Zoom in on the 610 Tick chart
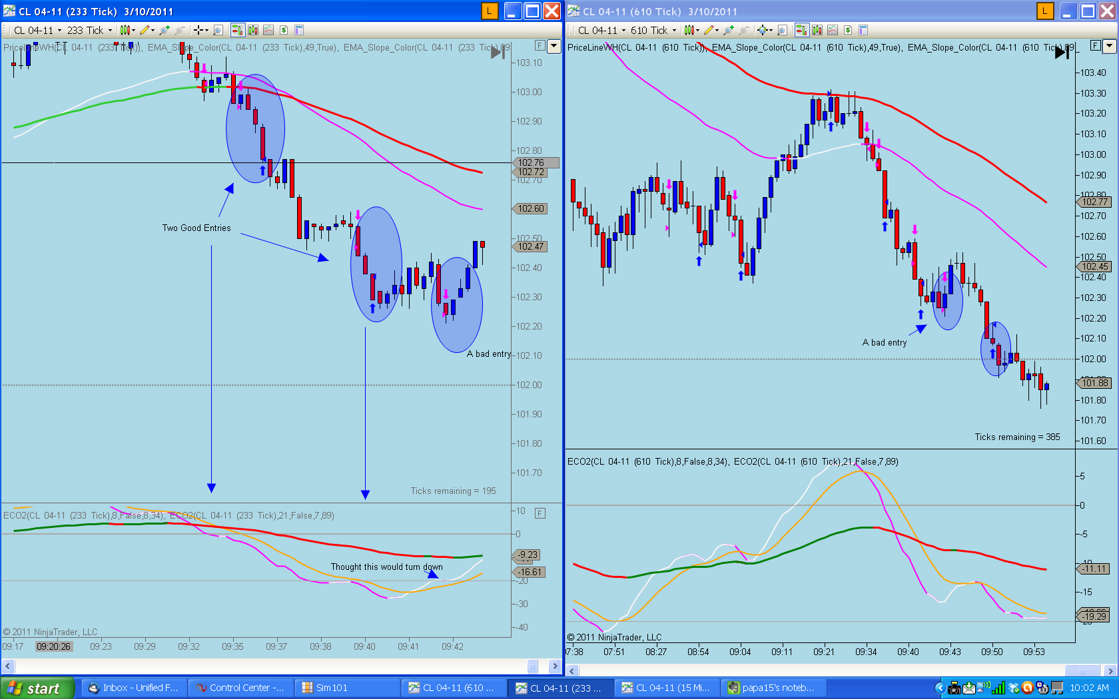 (729, 30)
